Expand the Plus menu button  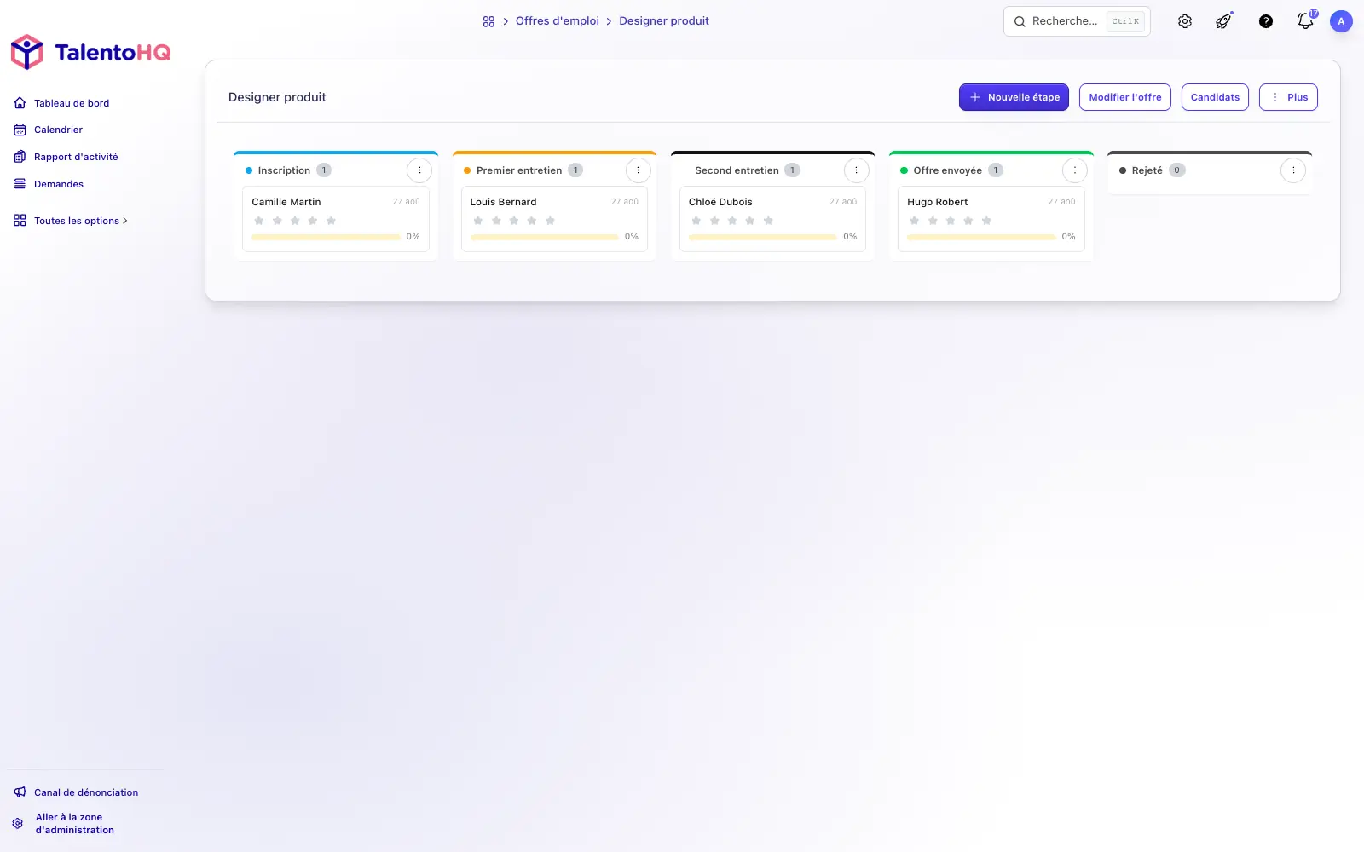(1288, 97)
